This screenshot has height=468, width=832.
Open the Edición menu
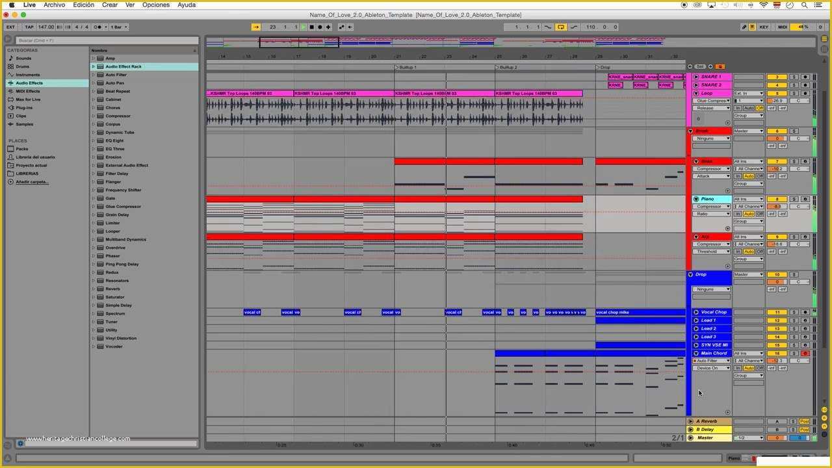[83, 5]
